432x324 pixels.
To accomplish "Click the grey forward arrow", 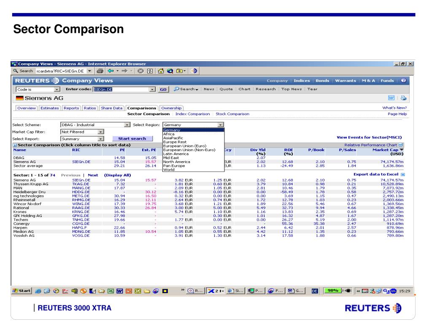I will coord(125,71).
